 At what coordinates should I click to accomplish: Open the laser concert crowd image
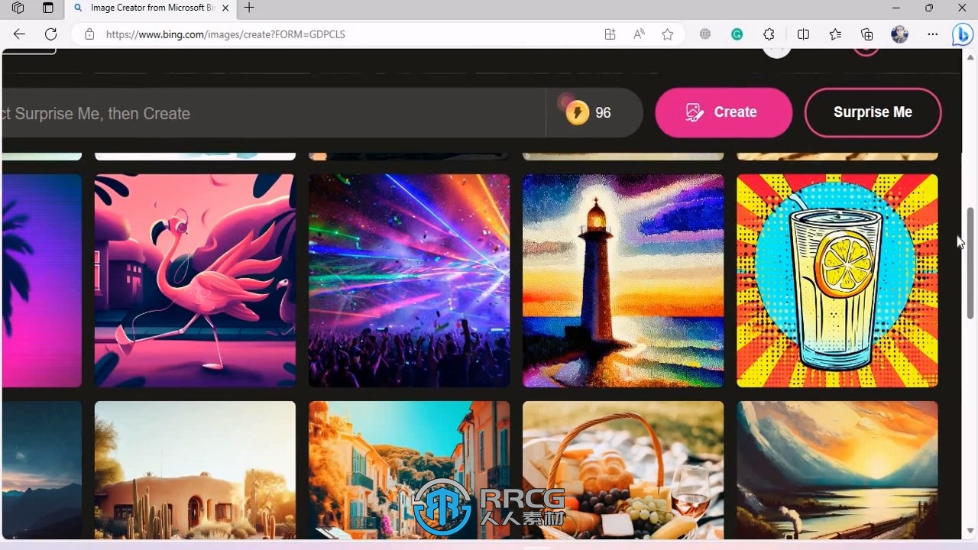409,280
